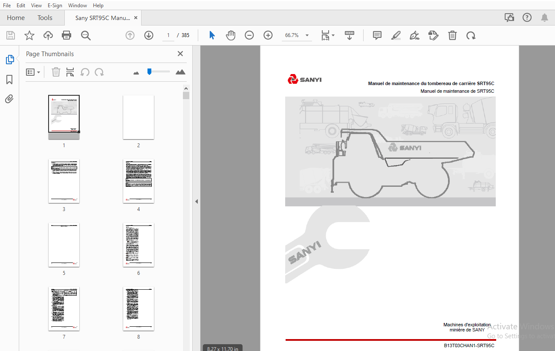
Task: Enlarge thumbnails with large mountain icon
Action: (181, 72)
